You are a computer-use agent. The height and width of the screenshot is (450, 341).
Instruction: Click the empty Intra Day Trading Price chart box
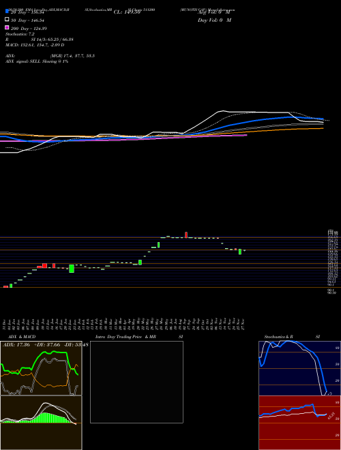pos(136,382)
